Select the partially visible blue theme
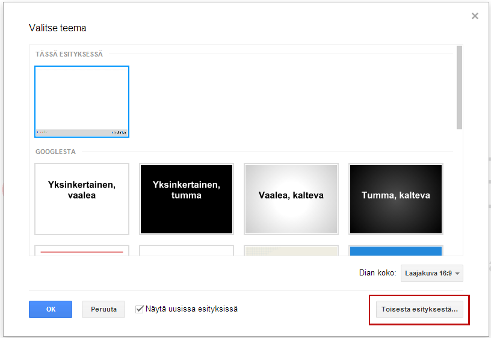This screenshot has width=491, height=338. 396,250
